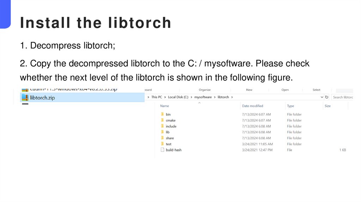This screenshot has width=361, height=202.
Task: Navigate to Local Disk (C:) breadcrumb
Action: click(178, 97)
